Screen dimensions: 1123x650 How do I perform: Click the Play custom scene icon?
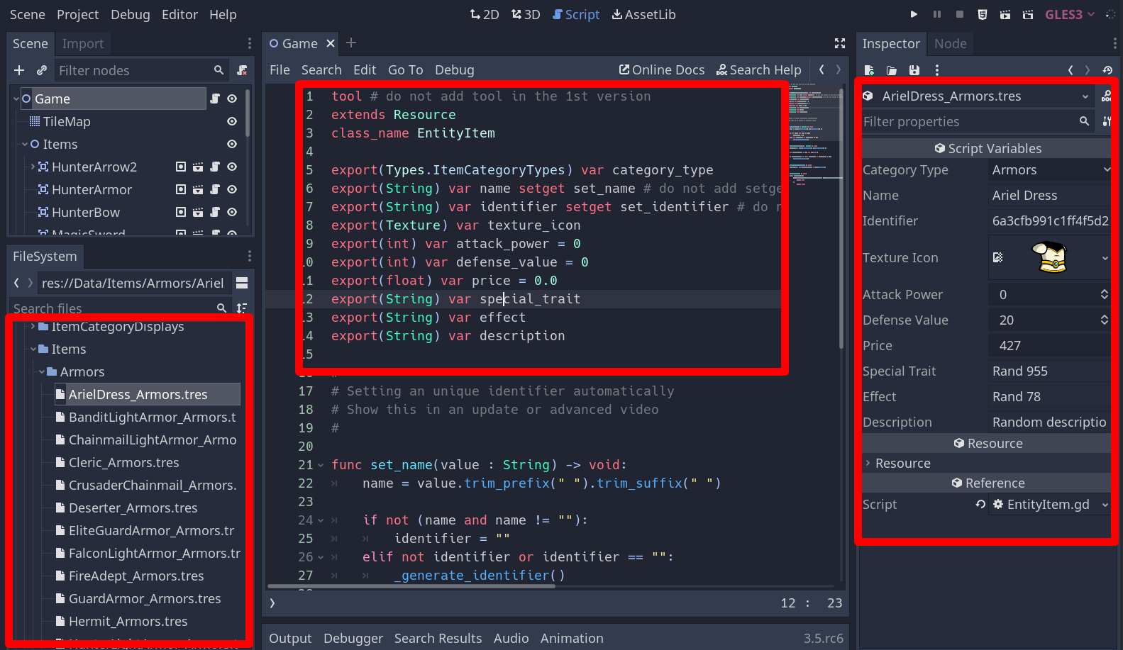point(1027,14)
